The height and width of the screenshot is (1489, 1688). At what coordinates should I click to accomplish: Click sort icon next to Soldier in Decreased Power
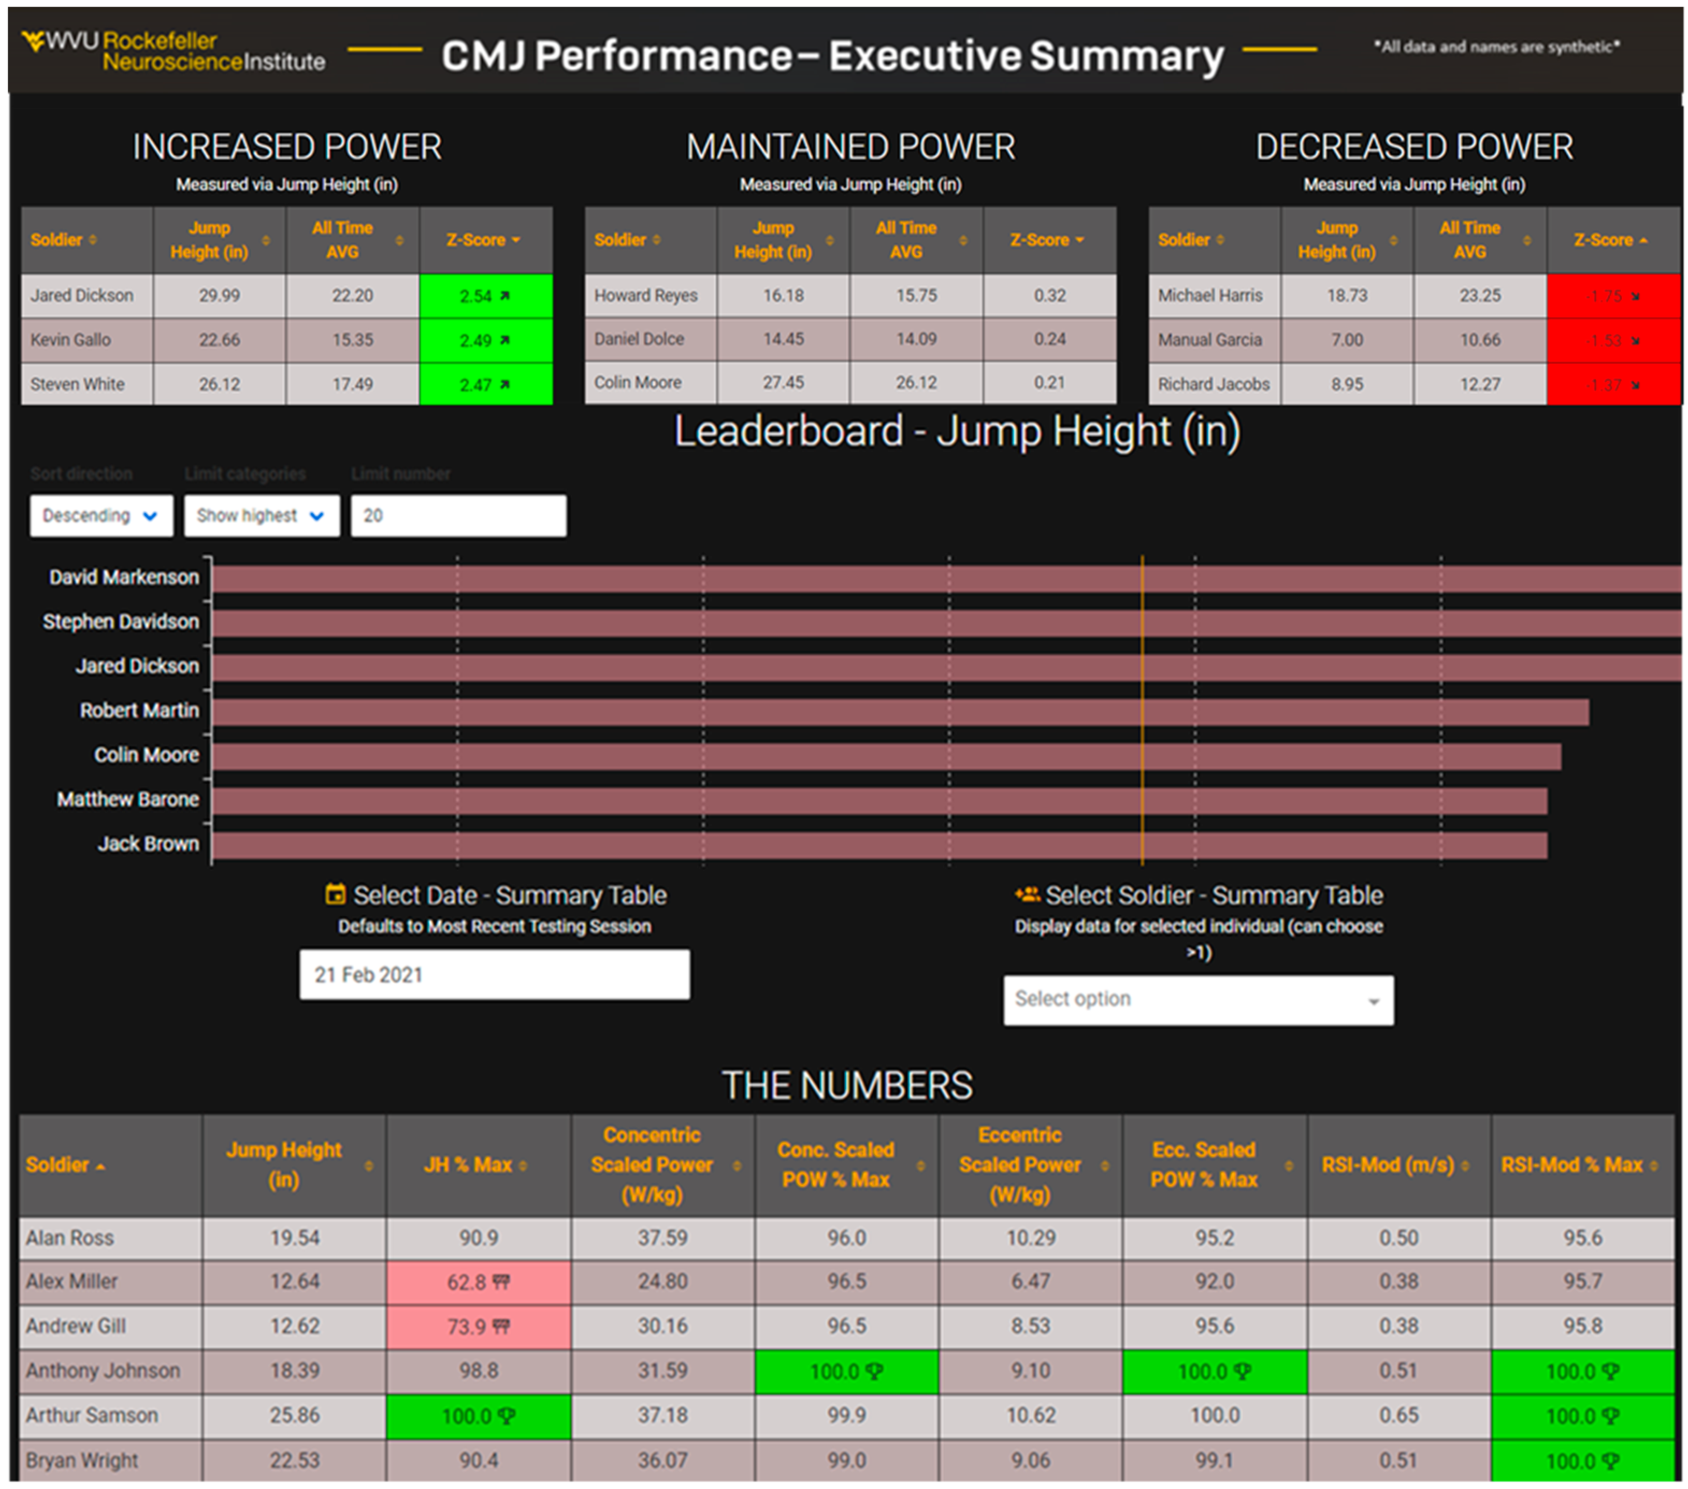pyautogui.click(x=1220, y=240)
